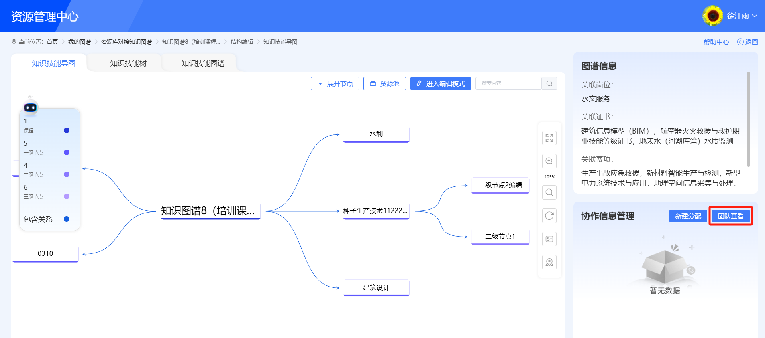Switch to the 知识技能图谱 tab
The width and height of the screenshot is (765, 338).
[203, 63]
